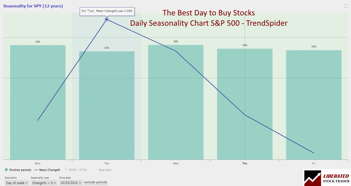Click the calendar dropdown arrow beside the date
This screenshot has height=186, width=351.
79,183
